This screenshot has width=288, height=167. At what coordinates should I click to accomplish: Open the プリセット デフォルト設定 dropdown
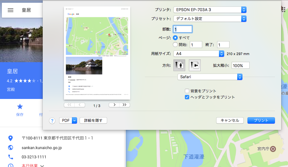point(210,19)
